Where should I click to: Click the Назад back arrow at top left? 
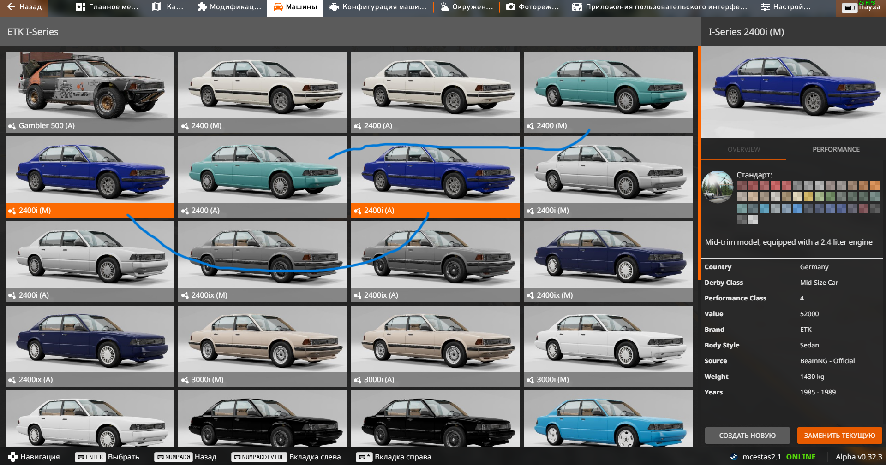tap(24, 7)
